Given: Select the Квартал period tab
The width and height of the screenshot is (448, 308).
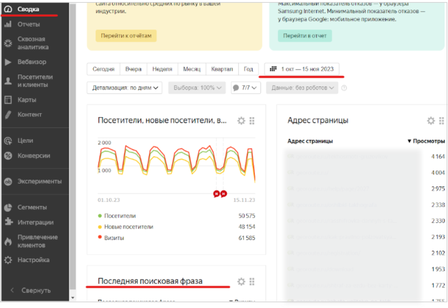Looking at the screenshot, I should [222, 69].
